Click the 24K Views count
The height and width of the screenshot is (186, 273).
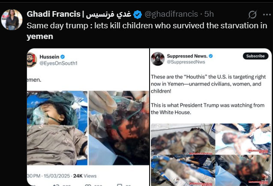[x=85, y=176]
